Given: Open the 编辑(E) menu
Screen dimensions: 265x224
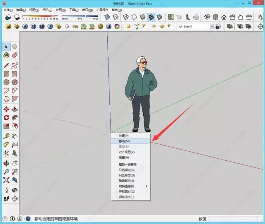Looking at the screenshot, I should (21, 10).
